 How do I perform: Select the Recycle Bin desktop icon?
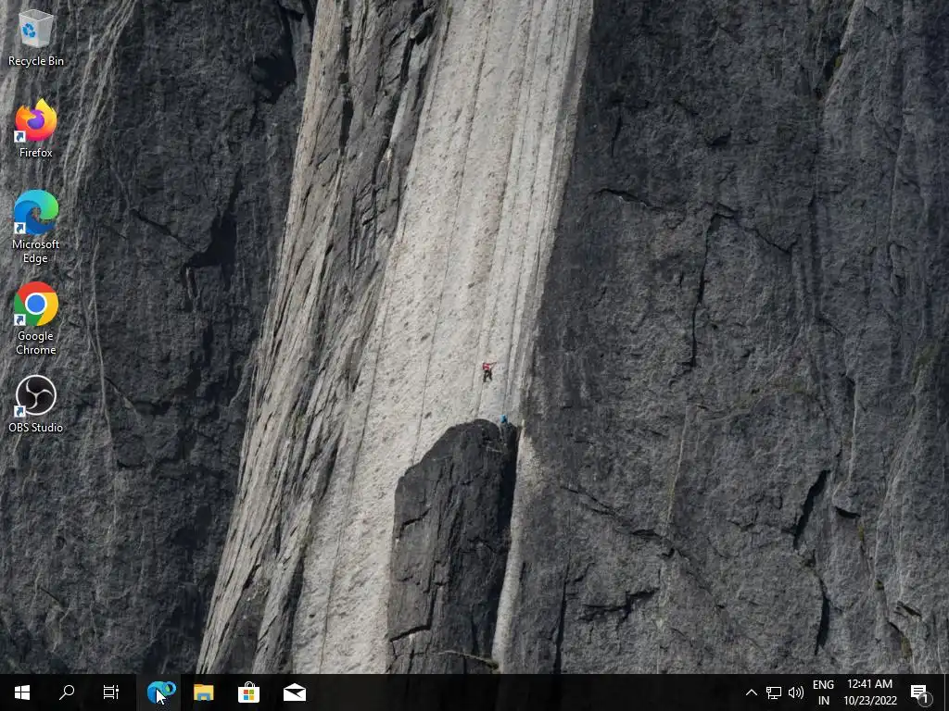(36, 37)
